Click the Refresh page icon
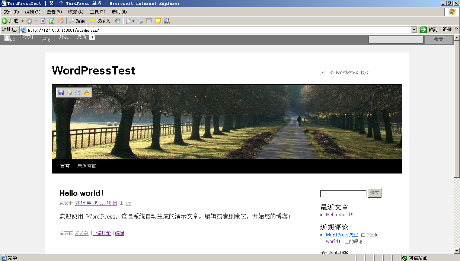The width and height of the screenshot is (460, 261). [x=52, y=21]
